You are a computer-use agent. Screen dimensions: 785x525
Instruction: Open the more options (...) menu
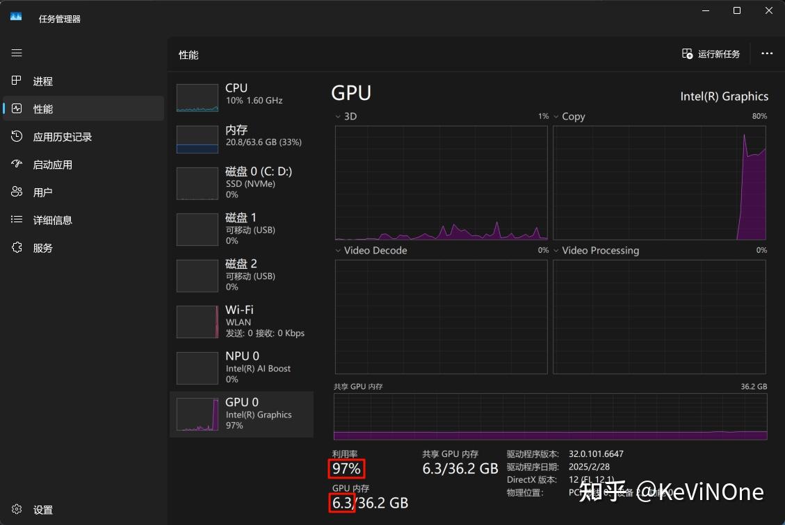767,53
